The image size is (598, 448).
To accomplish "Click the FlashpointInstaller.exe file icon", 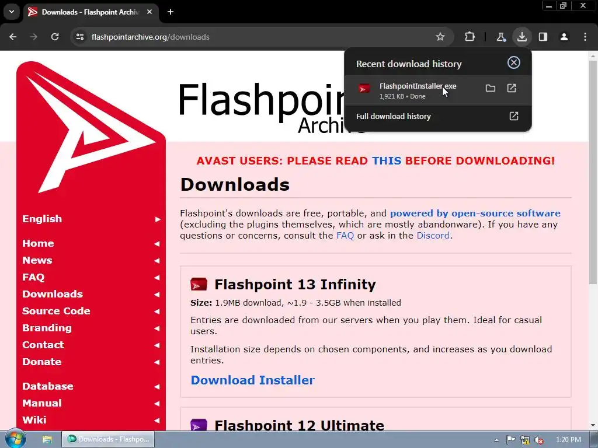I will coord(364,89).
